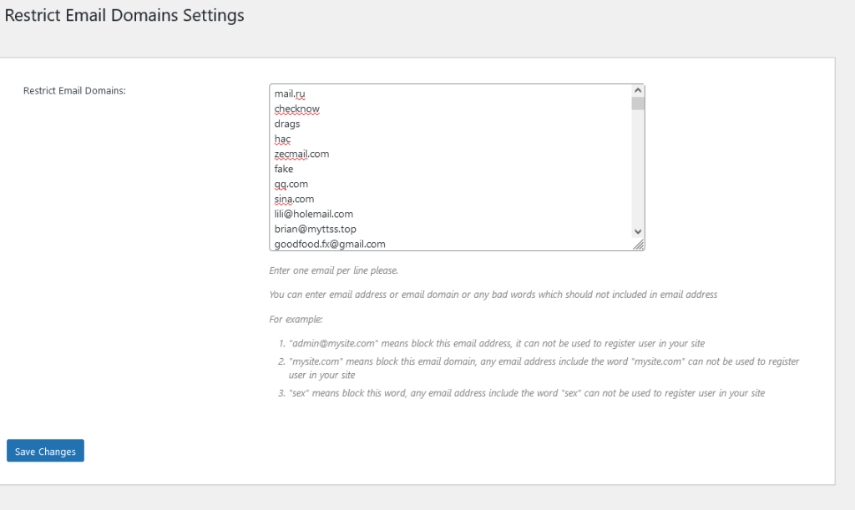Select the lili@holemail.com address line
The width and height of the screenshot is (855, 510).
(x=313, y=214)
